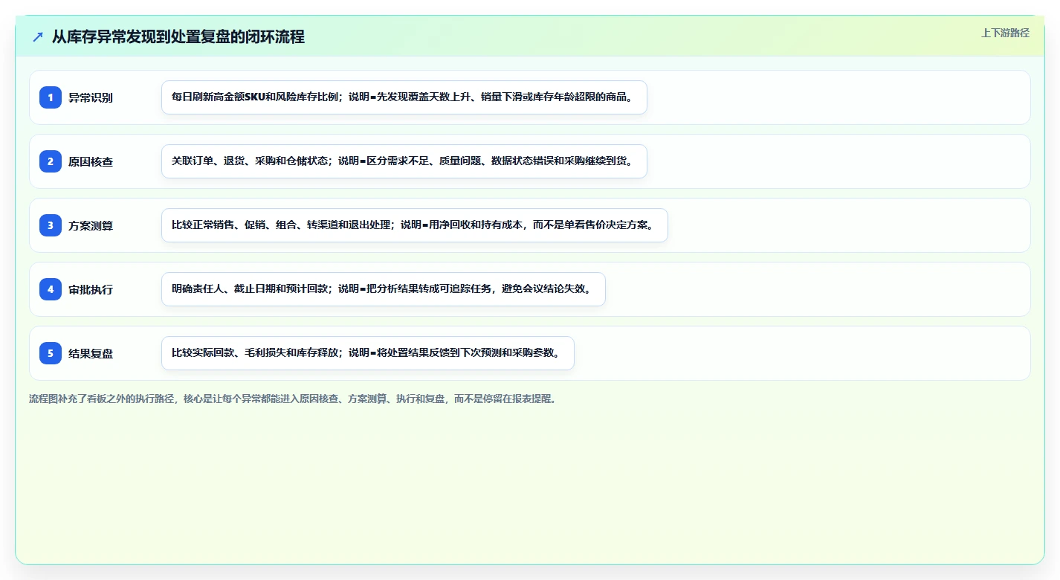Select step number 4 badge
Viewport: 1060px width, 580px height.
tap(51, 289)
